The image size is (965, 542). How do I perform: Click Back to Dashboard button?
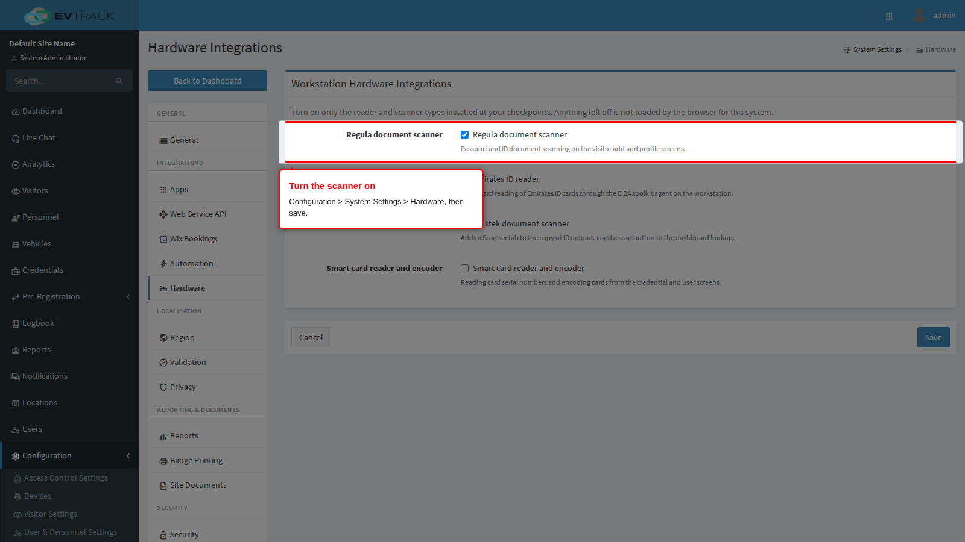[x=207, y=81]
